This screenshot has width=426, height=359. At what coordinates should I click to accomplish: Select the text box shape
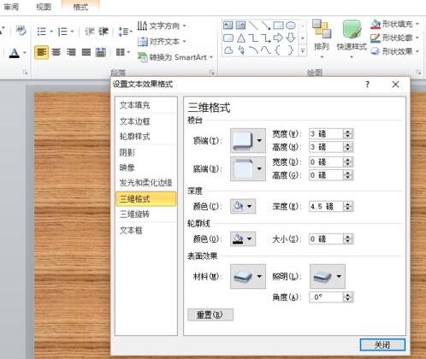click(x=228, y=25)
